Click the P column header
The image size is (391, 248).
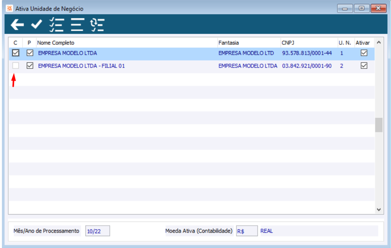pos(29,43)
